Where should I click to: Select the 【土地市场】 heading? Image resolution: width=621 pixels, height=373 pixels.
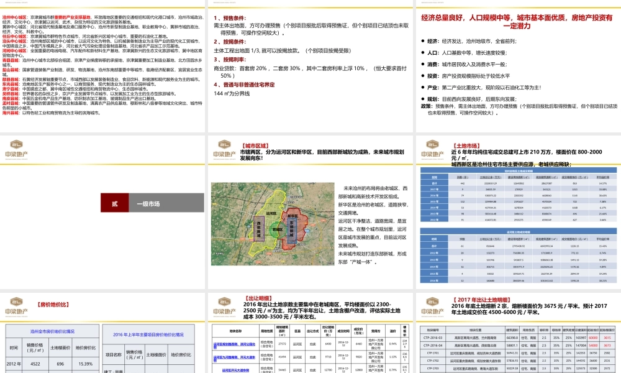pos(466,146)
